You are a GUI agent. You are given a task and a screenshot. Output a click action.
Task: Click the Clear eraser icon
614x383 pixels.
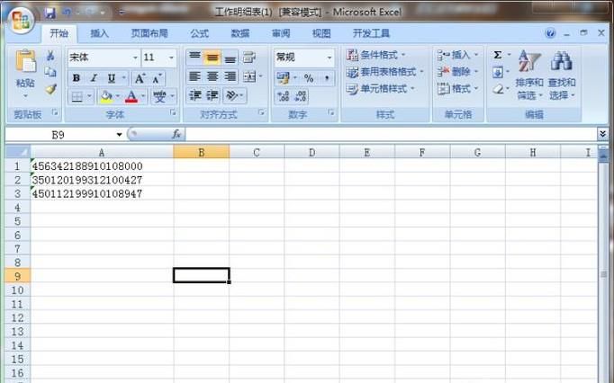point(498,89)
